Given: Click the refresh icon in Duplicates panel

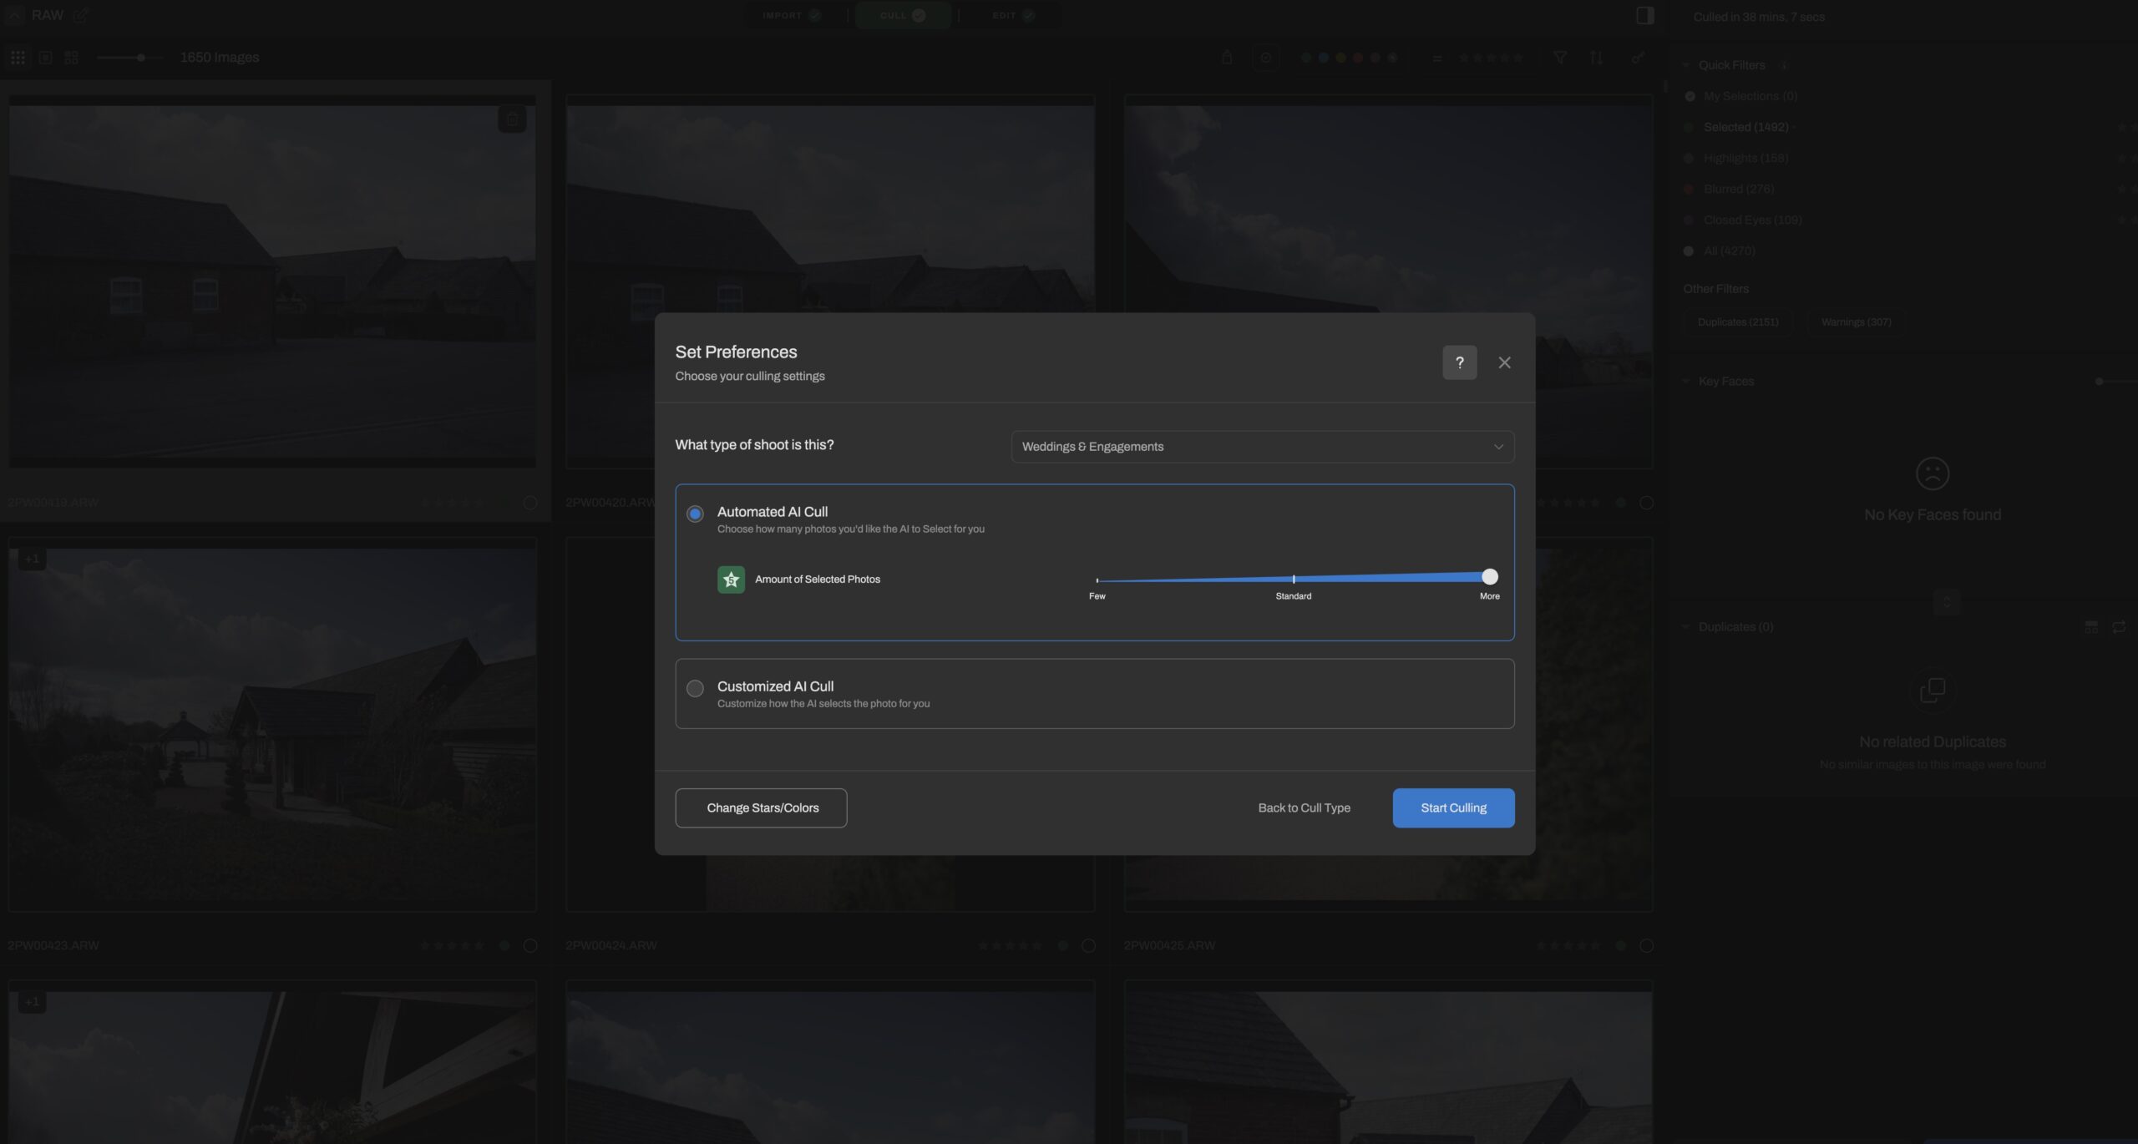Looking at the screenshot, I should click(x=2119, y=626).
